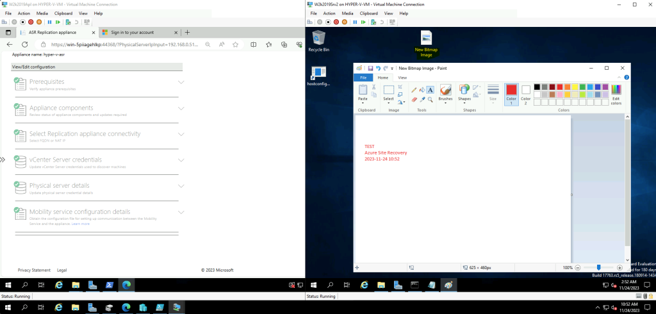This screenshot has width=656, height=314.
Task: Click the Paste clipboard icon in Paint
Action: (x=363, y=89)
